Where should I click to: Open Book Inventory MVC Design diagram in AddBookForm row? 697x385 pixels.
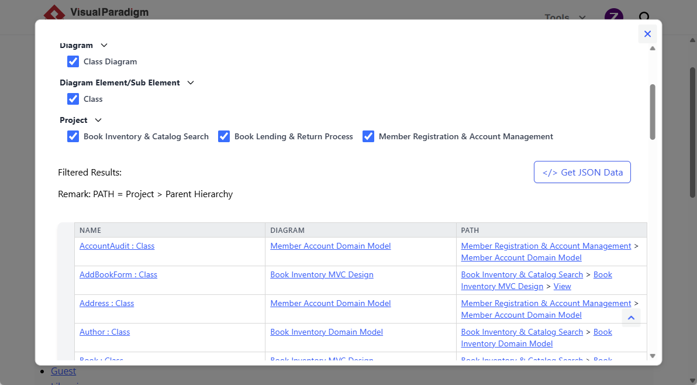[x=322, y=275]
